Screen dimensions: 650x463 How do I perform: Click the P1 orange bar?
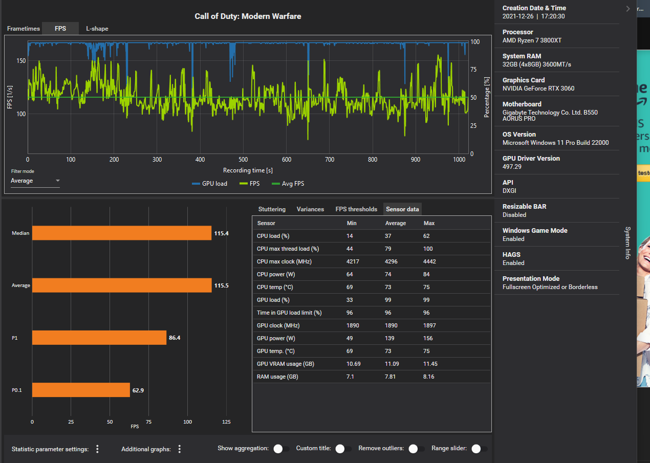(99, 338)
